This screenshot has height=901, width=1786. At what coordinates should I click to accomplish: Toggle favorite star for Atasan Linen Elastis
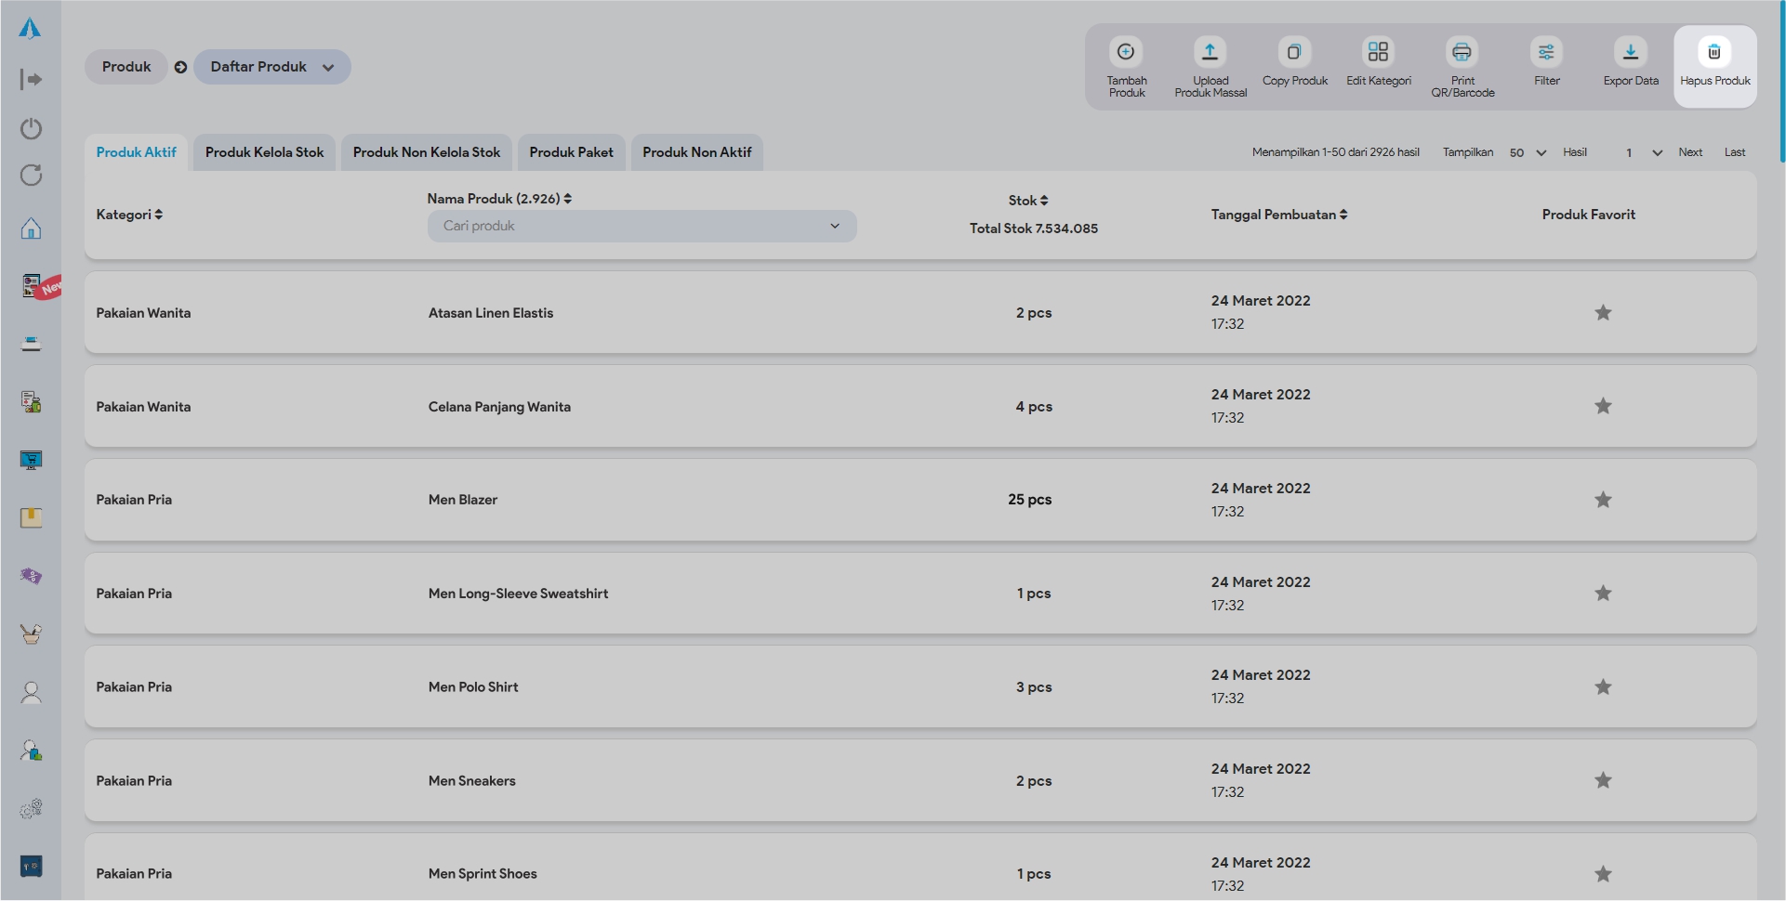[x=1603, y=313]
